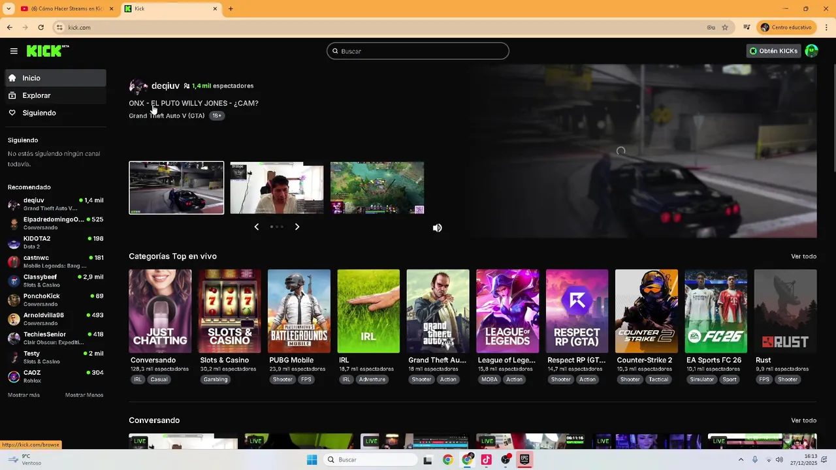Open the Just Chatting category card

[x=160, y=311]
